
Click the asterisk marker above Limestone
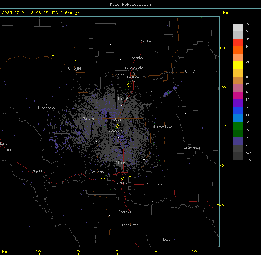point(46,105)
